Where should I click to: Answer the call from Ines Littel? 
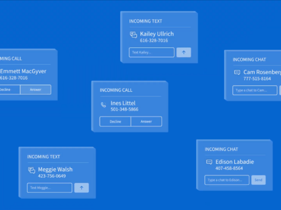[x=147, y=121]
